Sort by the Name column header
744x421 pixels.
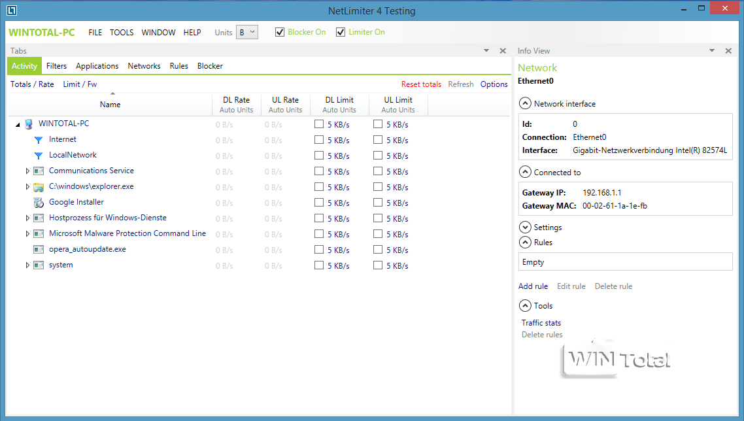(x=110, y=105)
